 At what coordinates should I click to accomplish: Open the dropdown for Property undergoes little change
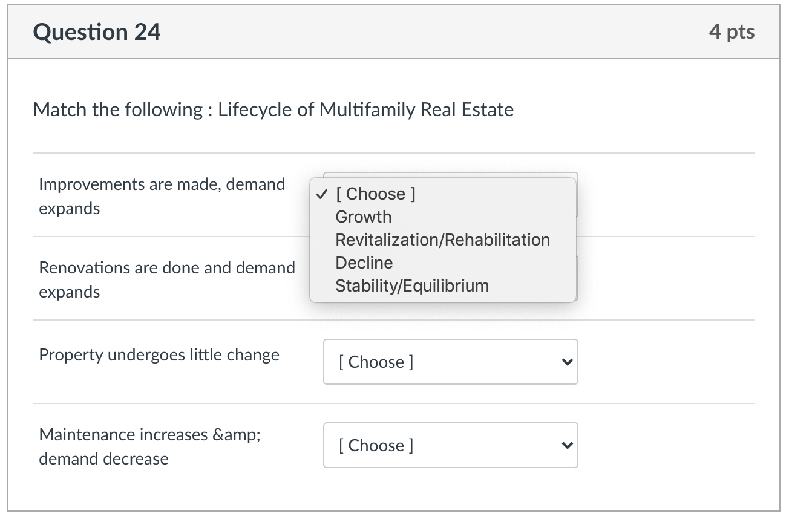pos(450,362)
